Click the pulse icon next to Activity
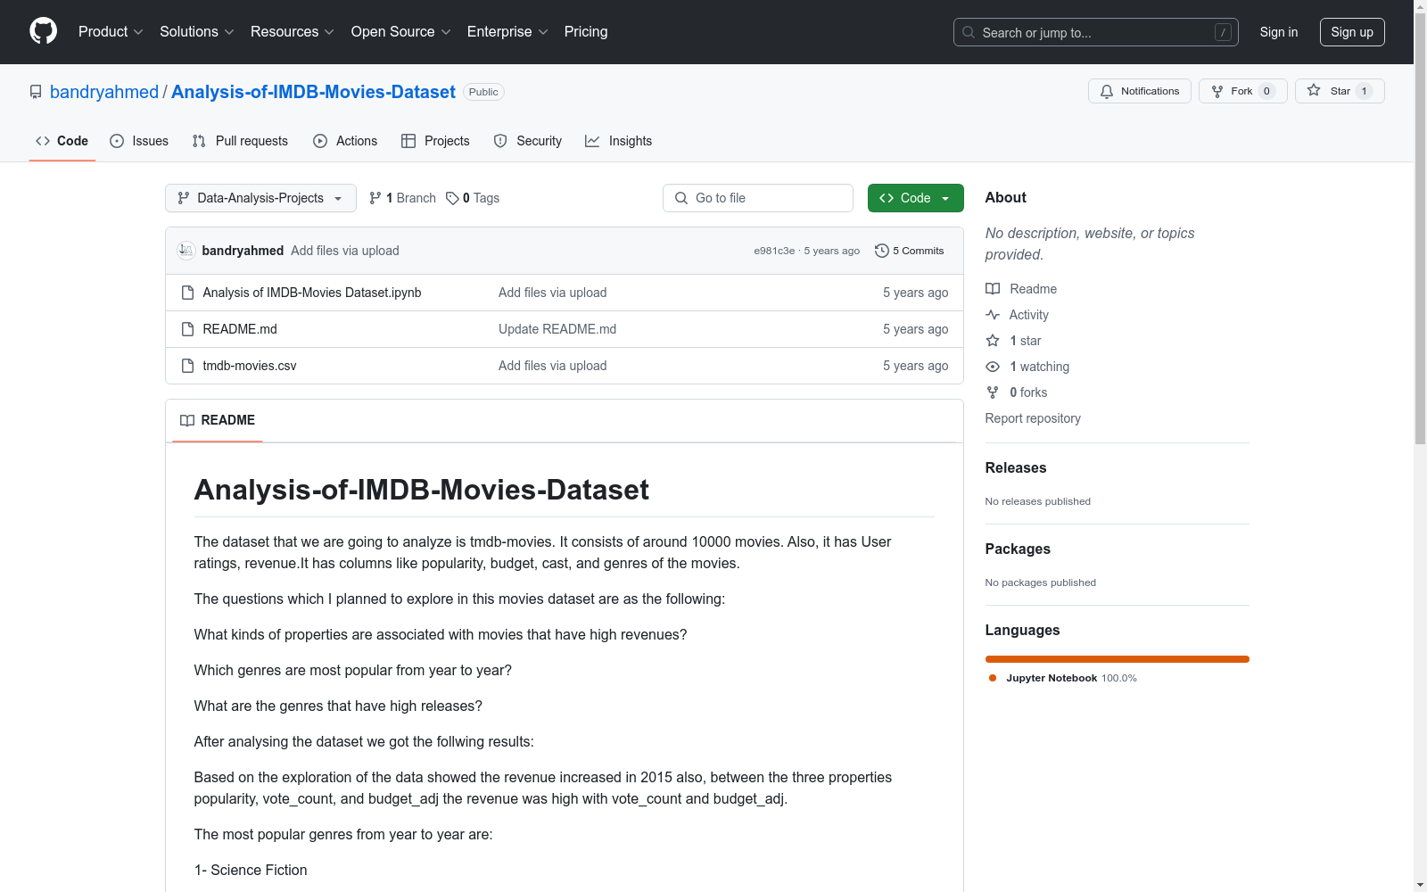 tap(993, 315)
